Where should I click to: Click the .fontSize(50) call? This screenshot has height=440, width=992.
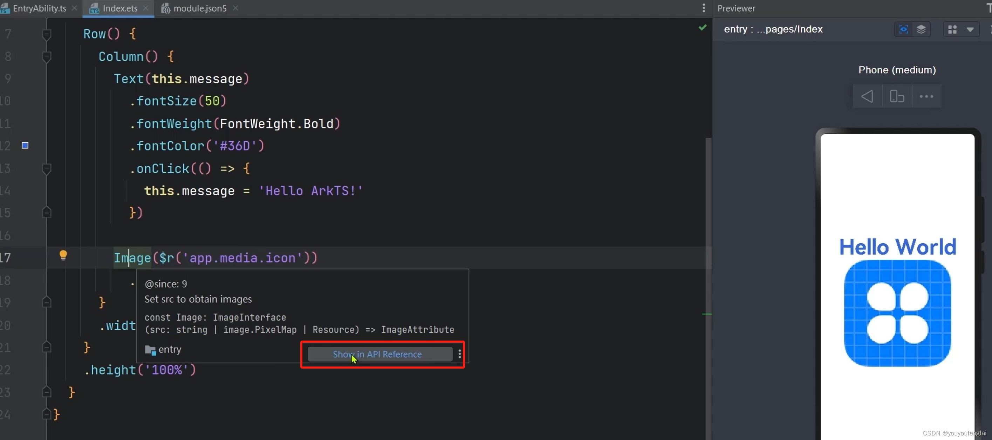click(x=178, y=101)
